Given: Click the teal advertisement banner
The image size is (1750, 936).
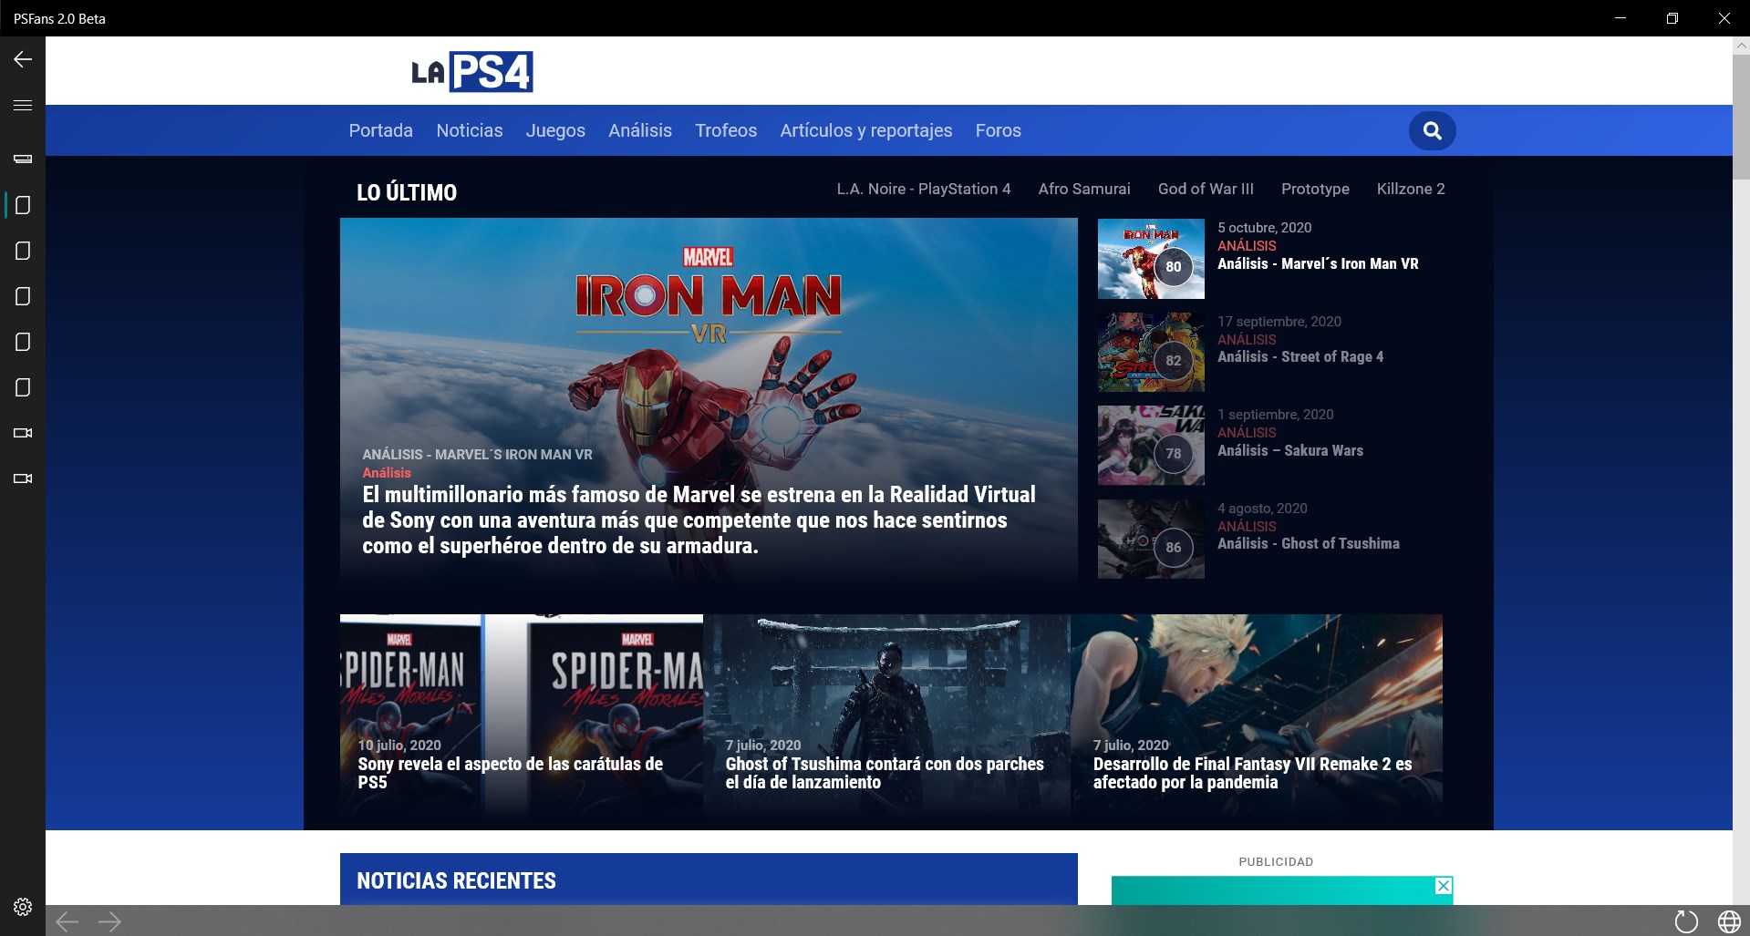Looking at the screenshot, I should click(x=1282, y=890).
